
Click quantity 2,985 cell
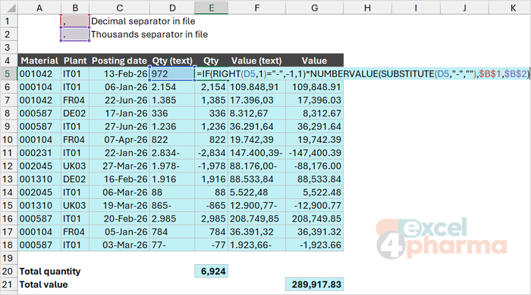point(212,219)
